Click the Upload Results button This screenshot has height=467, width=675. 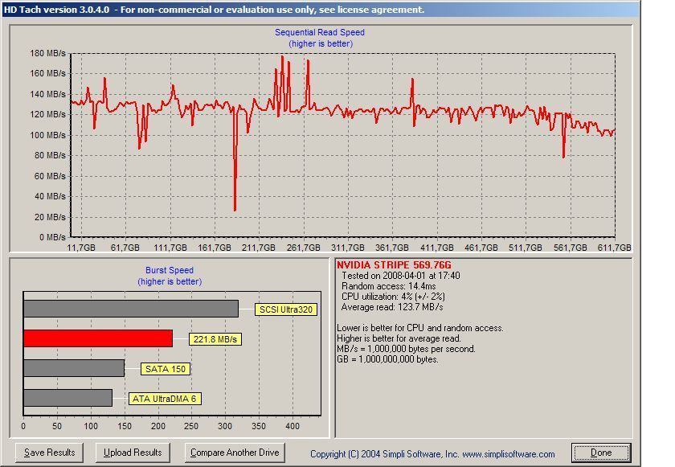click(133, 453)
